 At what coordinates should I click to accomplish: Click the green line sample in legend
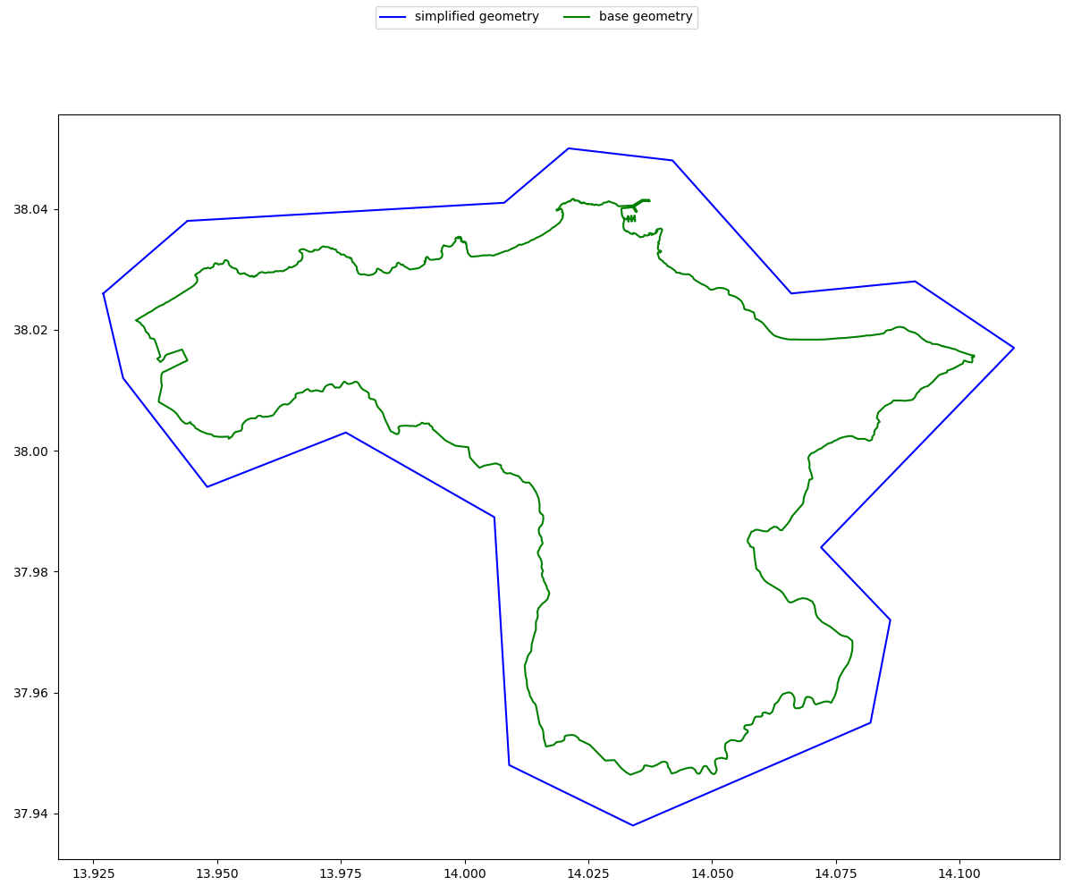coord(578,17)
